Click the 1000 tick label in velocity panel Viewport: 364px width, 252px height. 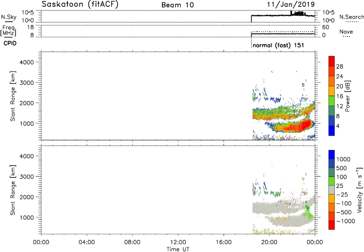point(27,217)
